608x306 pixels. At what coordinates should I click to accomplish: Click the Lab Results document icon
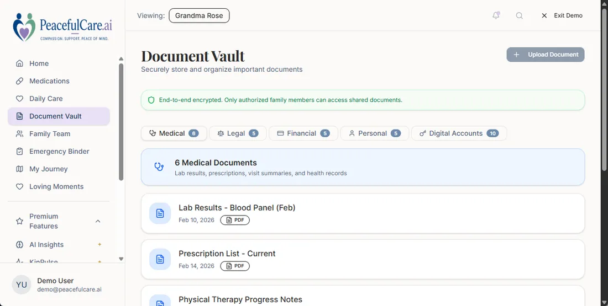pyautogui.click(x=160, y=213)
